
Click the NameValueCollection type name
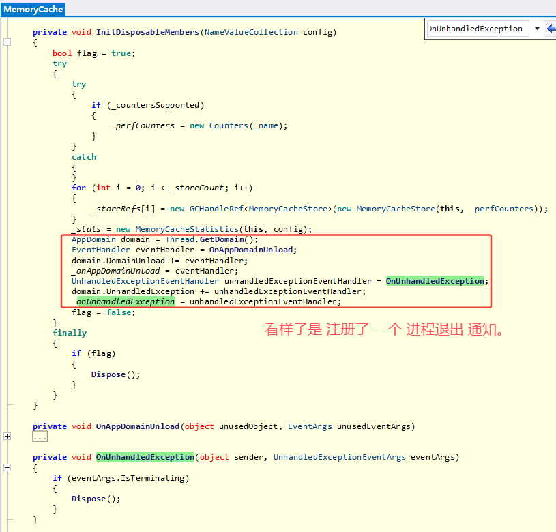click(x=251, y=32)
